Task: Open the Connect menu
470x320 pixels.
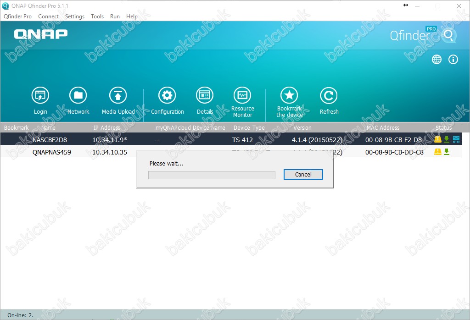Action: pos(48,17)
